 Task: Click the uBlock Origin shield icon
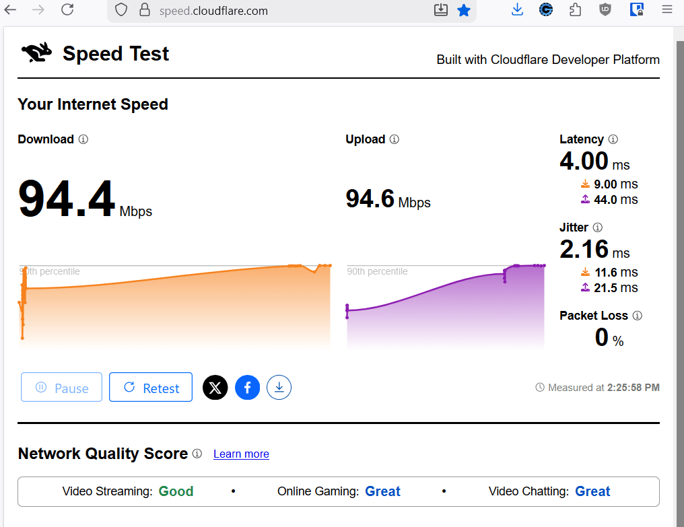605,9
